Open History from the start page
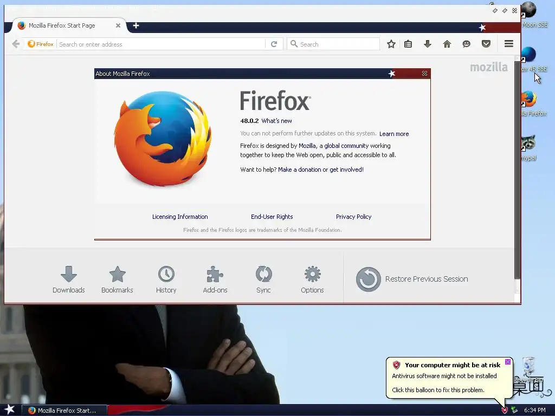Viewport: 555px width, 416px height. pos(166,279)
